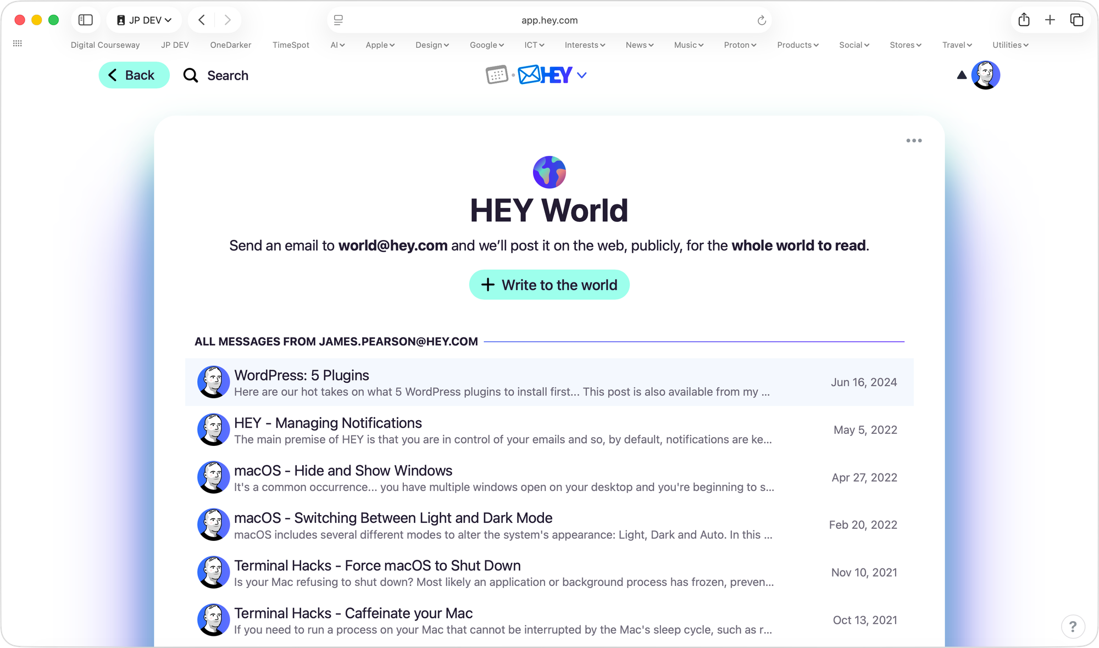Open macOS - Hide and Show Windows

click(x=549, y=477)
